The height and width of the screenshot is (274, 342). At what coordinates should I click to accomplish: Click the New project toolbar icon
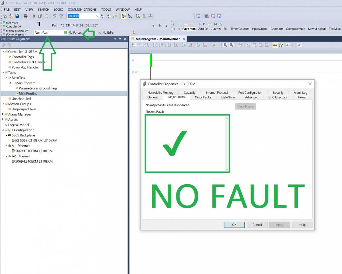[5, 16]
